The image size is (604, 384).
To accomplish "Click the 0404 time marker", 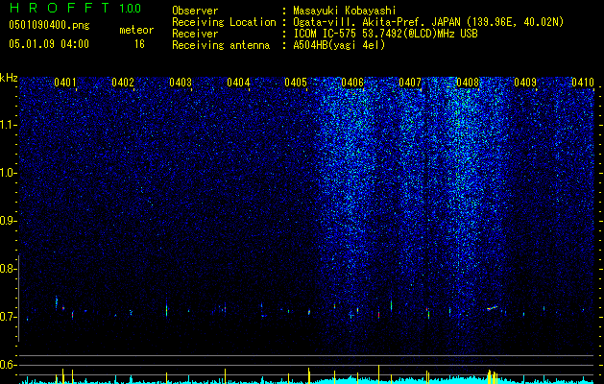I will coord(238,83).
